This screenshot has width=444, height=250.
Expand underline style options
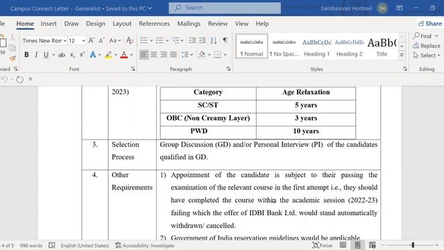tap(53, 55)
